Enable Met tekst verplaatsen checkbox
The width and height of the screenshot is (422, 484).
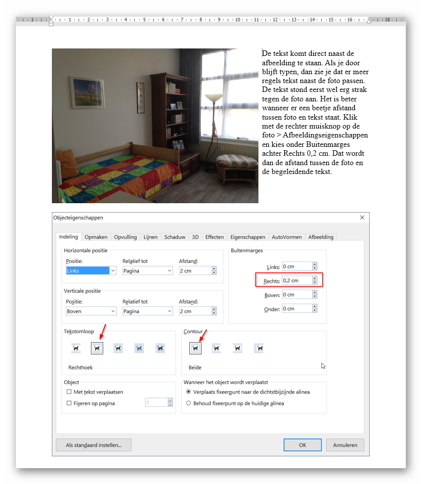(x=69, y=392)
